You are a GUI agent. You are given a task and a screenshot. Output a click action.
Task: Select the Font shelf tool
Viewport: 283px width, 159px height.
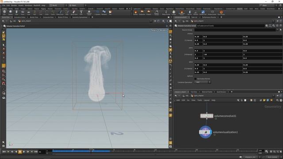point(81,13)
